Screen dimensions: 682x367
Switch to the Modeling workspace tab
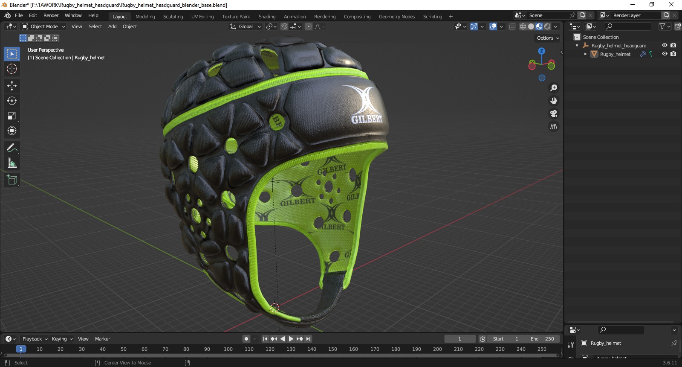[145, 17]
